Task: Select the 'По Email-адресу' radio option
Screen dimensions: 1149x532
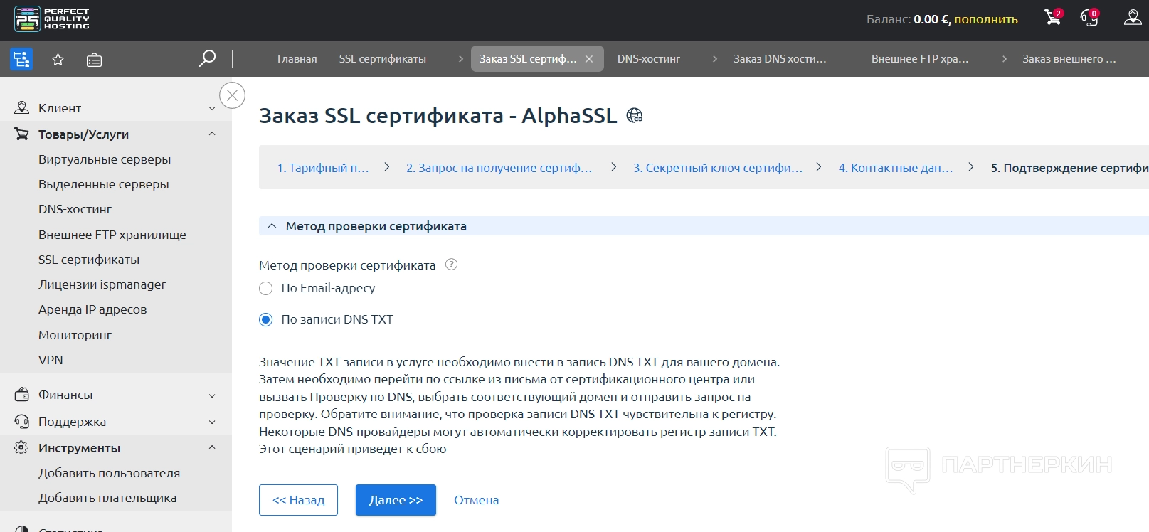Action: [266, 288]
